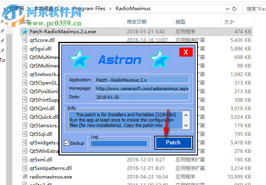Select the qt5network file icon
This screenshot has width=266, height=185.
(x=25, y=74)
